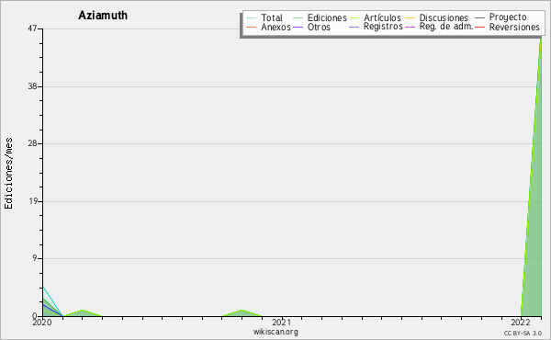
Task: Click the Registros legend label
Action: coord(383,27)
